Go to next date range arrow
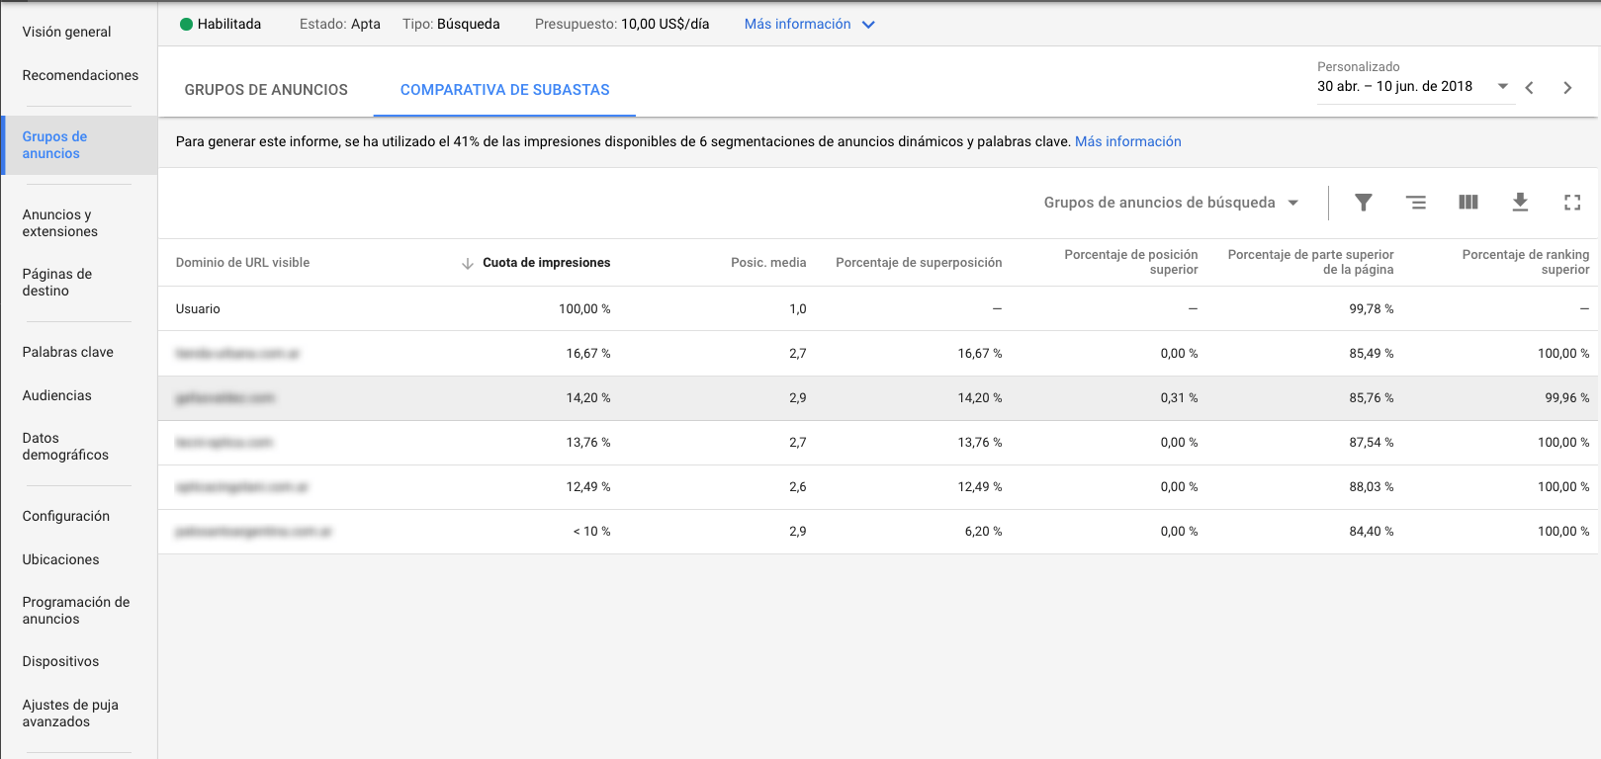1601x759 pixels. click(1567, 88)
